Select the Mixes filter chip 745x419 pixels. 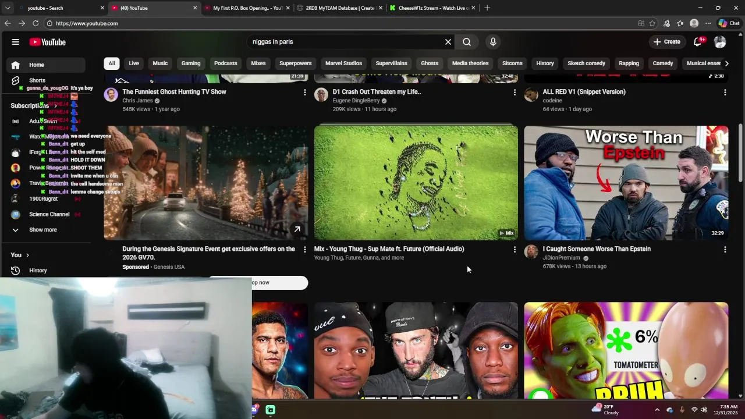(258, 63)
